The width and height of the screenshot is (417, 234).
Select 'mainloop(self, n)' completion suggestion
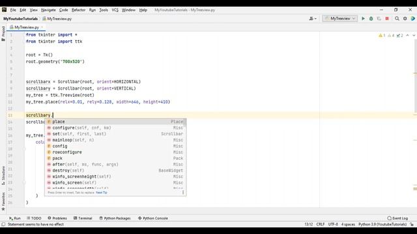coord(115,140)
